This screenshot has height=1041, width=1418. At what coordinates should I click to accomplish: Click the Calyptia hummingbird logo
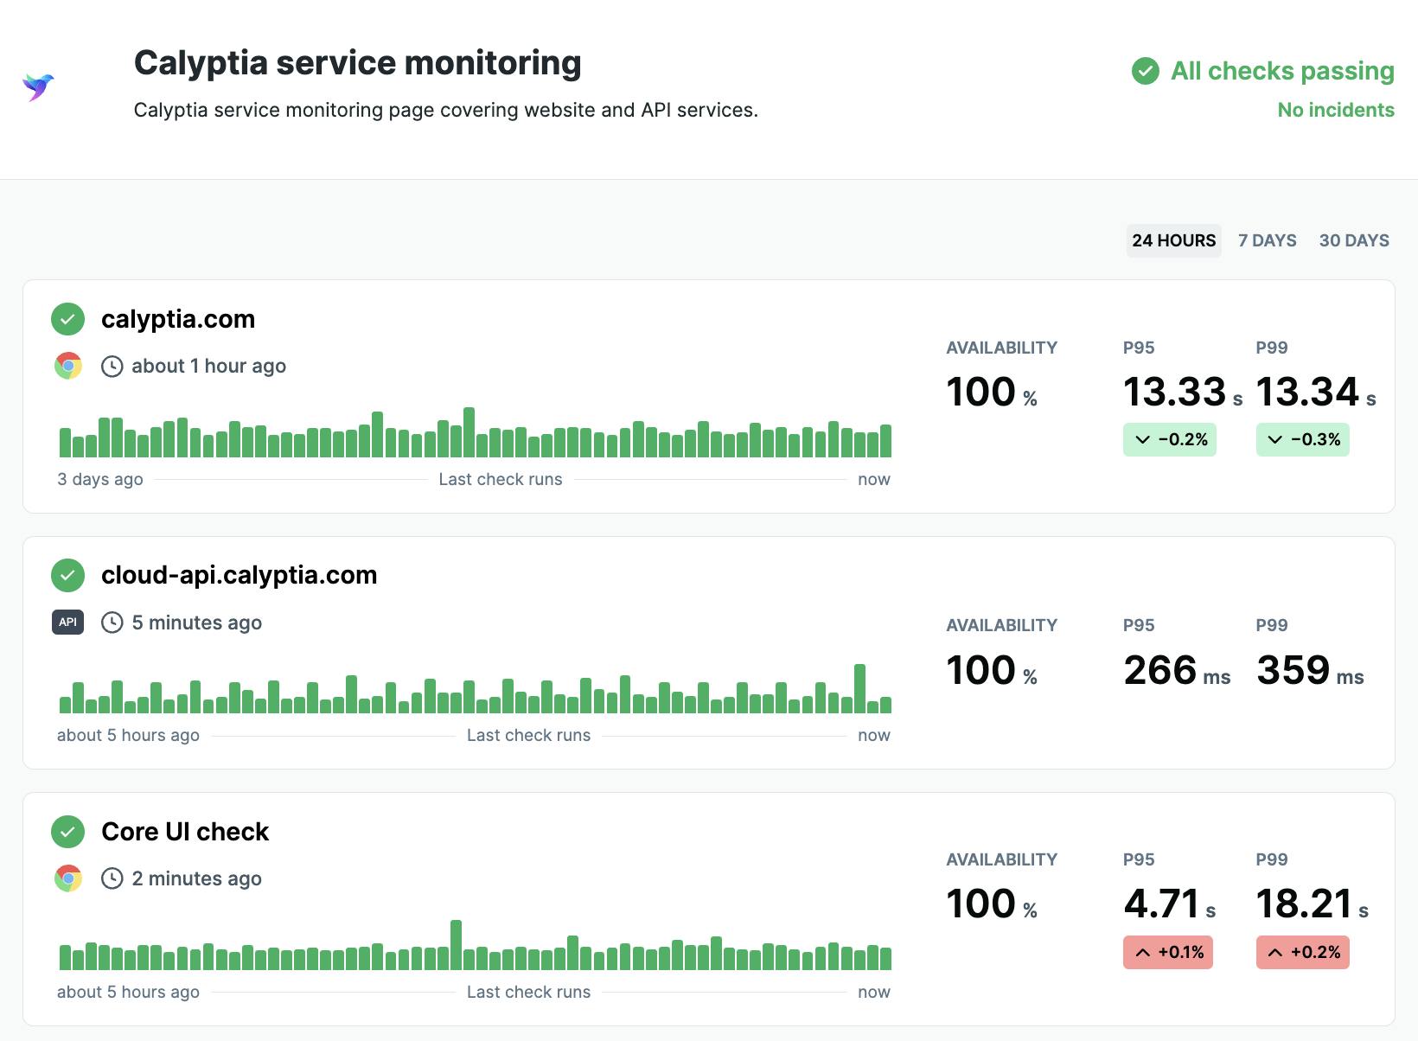click(x=39, y=86)
